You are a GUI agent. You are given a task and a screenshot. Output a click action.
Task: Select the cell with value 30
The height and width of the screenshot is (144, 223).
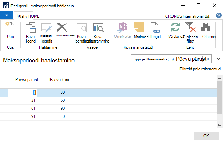(x=63, y=92)
